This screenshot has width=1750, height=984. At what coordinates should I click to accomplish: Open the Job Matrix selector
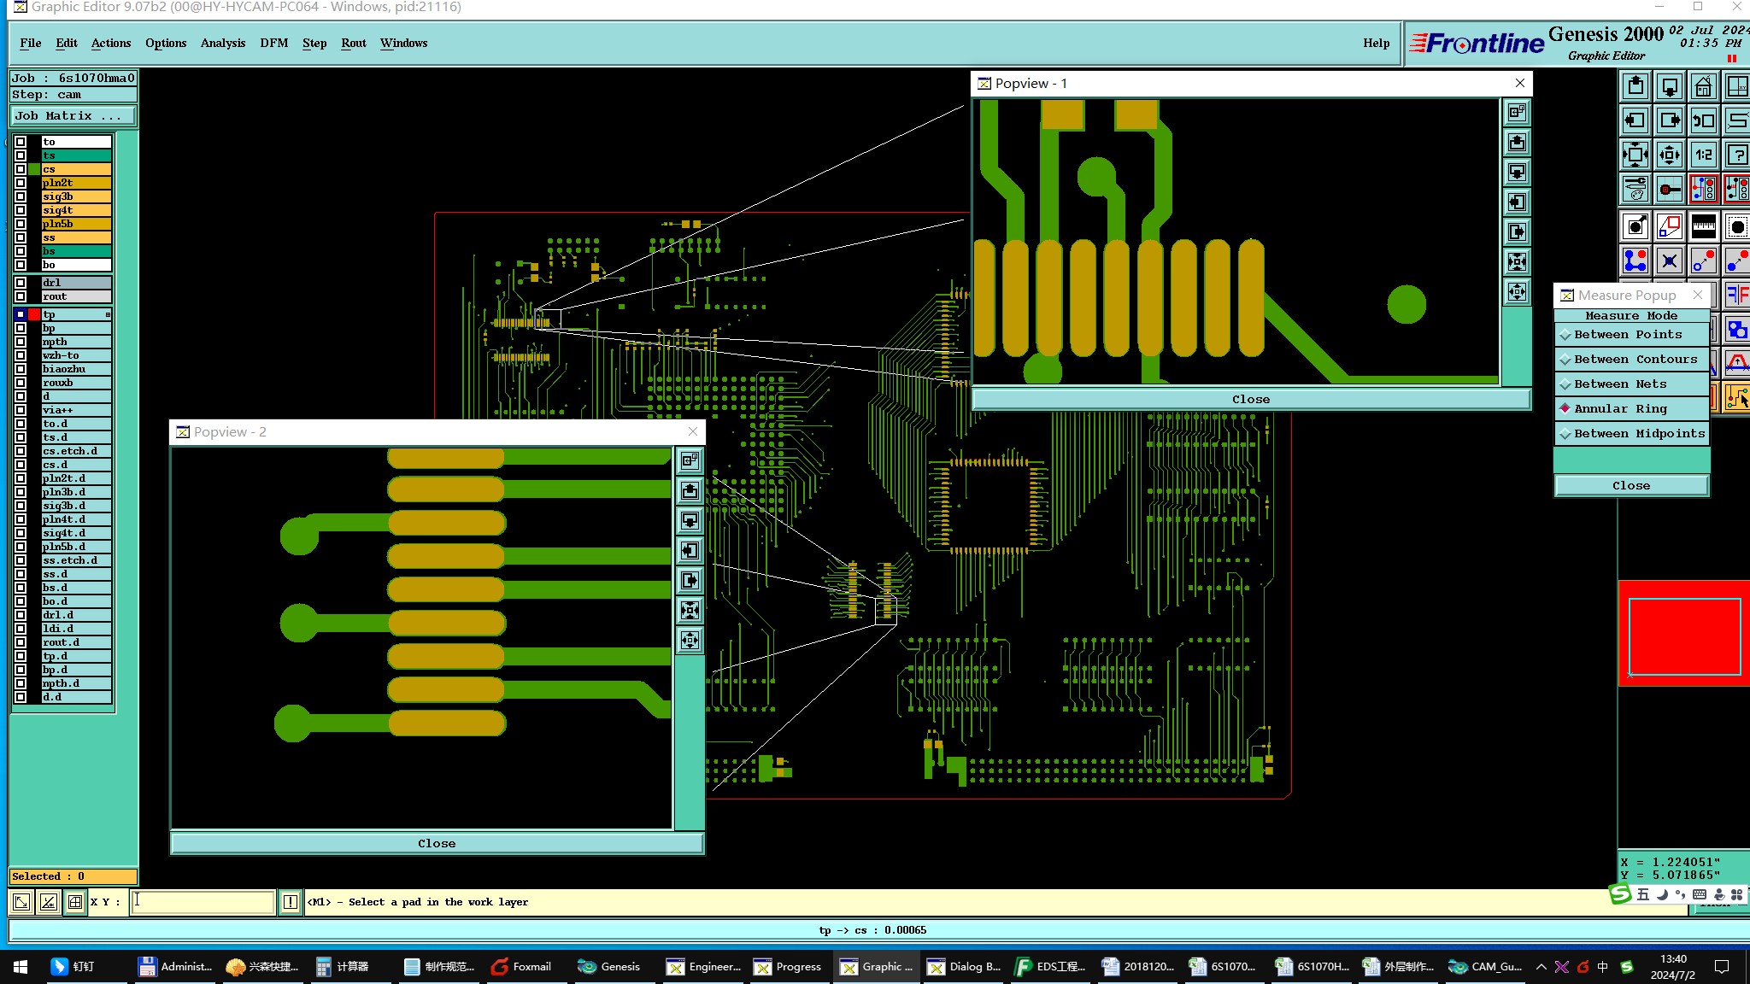(x=73, y=116)
